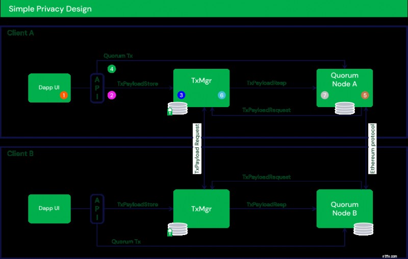
Task: Click the green circle numbered 4
Action: pyautogui.click(x=112, y=69)
